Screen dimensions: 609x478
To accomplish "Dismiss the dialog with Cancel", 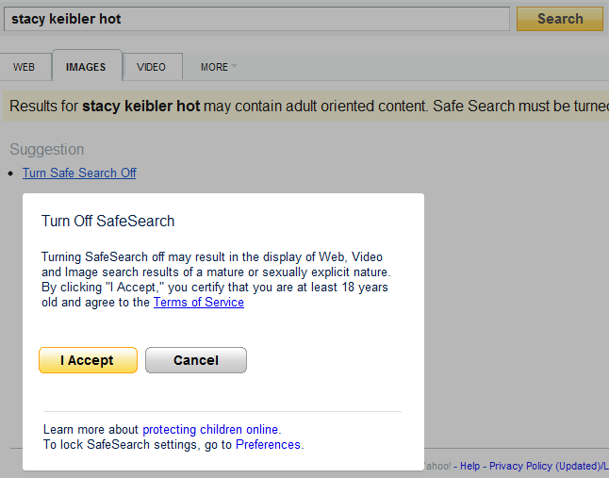I will [196, 360].
